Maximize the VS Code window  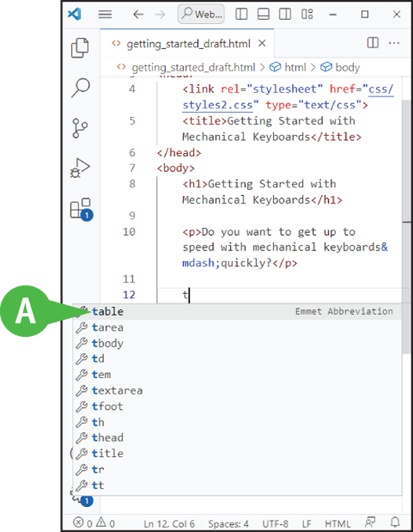(x=365, y=14)
